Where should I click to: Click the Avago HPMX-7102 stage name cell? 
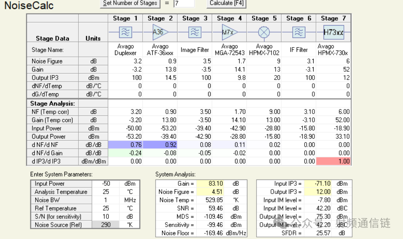264,50
